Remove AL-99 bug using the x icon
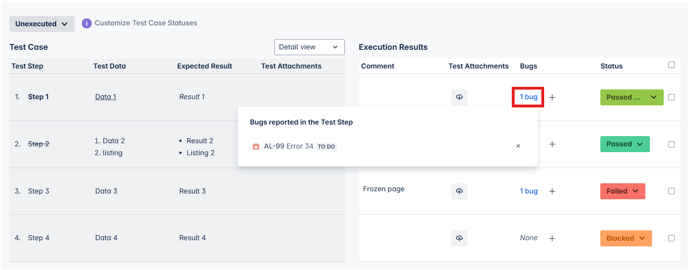690x270 pixels. click(x=518, y=146)
